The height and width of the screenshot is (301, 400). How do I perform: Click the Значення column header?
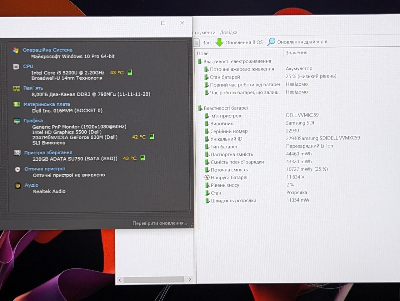[x=297, y=53]
